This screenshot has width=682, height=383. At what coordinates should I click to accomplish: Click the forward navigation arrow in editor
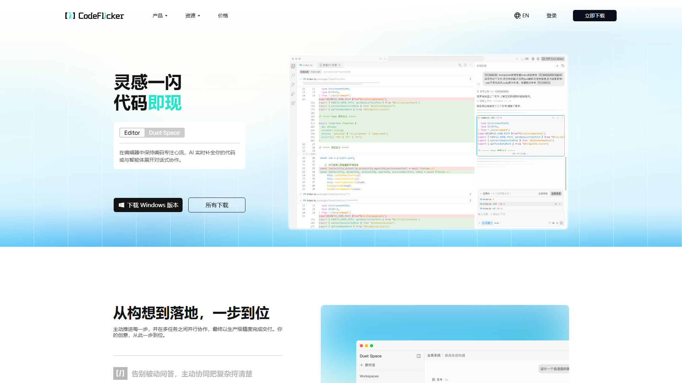pyautogui.click(x=385, y=59)
